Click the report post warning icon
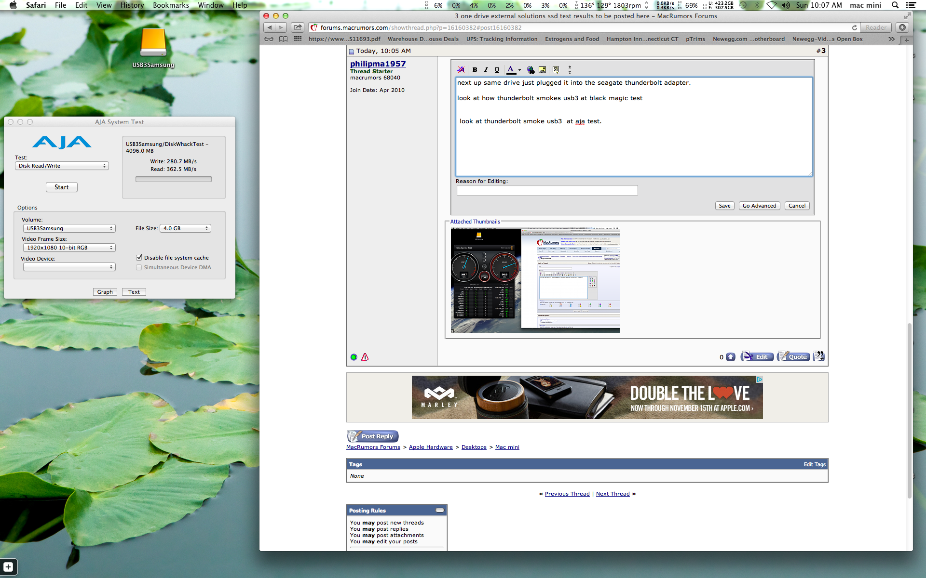Screen dimensions: 926x578 [365, 357]
